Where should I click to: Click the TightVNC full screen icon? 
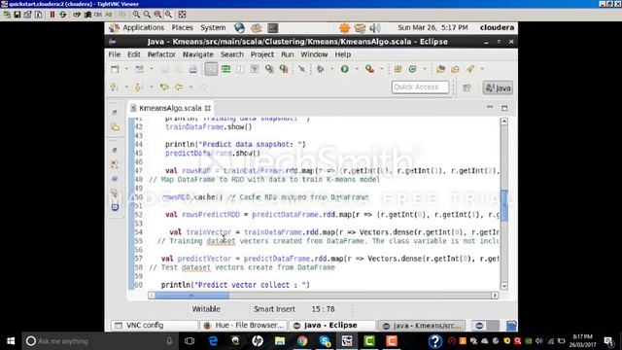[x=182, y=15]
